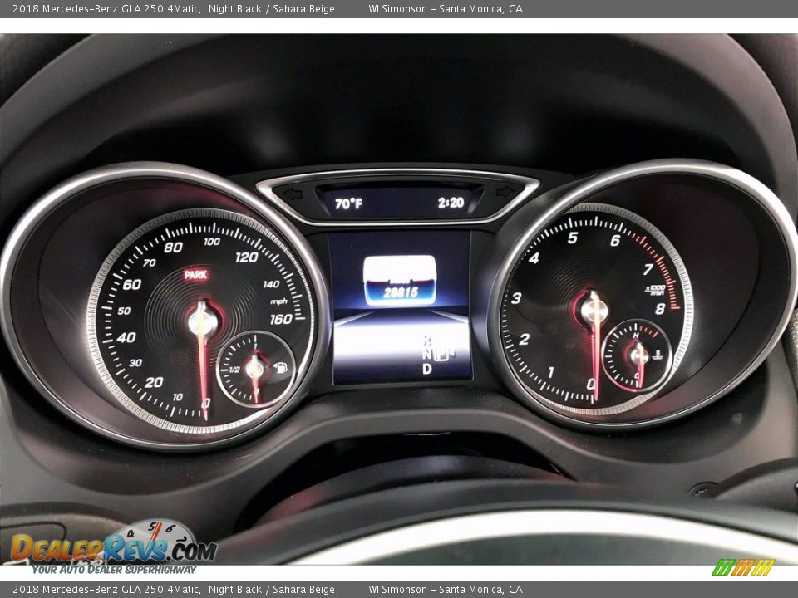Click the 2:20 clock readout
This screenshot has width=798, height=598.
tap(451, 203)
